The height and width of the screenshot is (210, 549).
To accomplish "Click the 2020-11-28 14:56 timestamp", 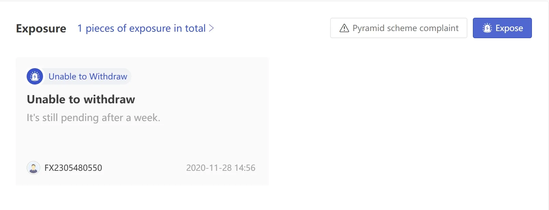I will click(221, 168).
